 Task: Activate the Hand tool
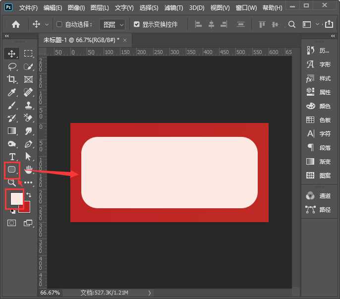click(x=29, y=170)
